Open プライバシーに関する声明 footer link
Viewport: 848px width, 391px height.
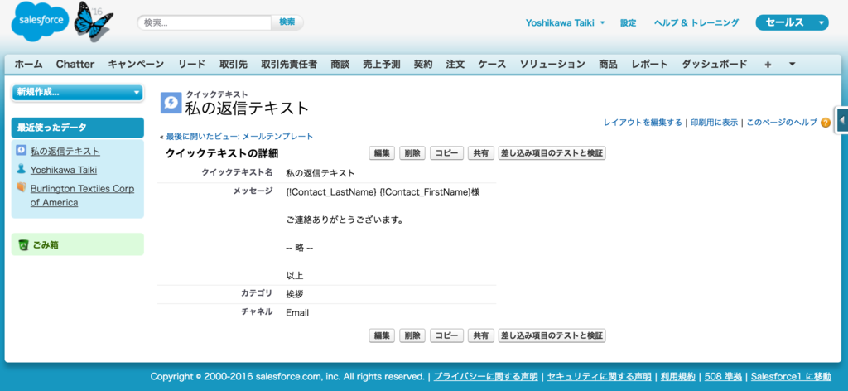coord(485,376)
